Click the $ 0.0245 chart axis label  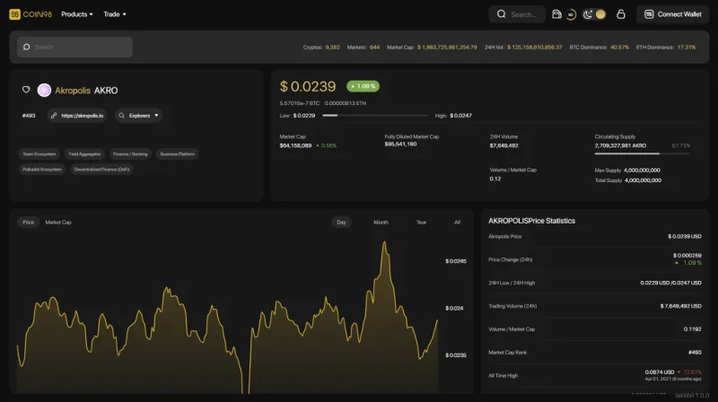point(456,261)
